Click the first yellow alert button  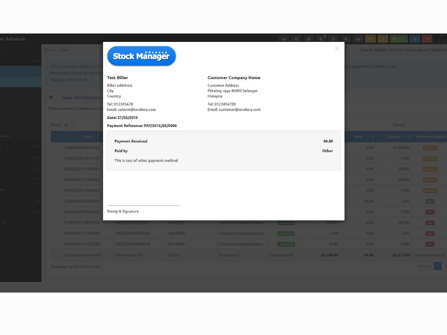pyautogui.click(x=370, y=39)
